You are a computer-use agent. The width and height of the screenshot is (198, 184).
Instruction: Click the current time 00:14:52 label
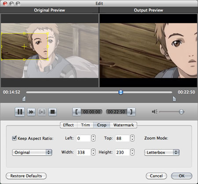(x=11, y=92)
